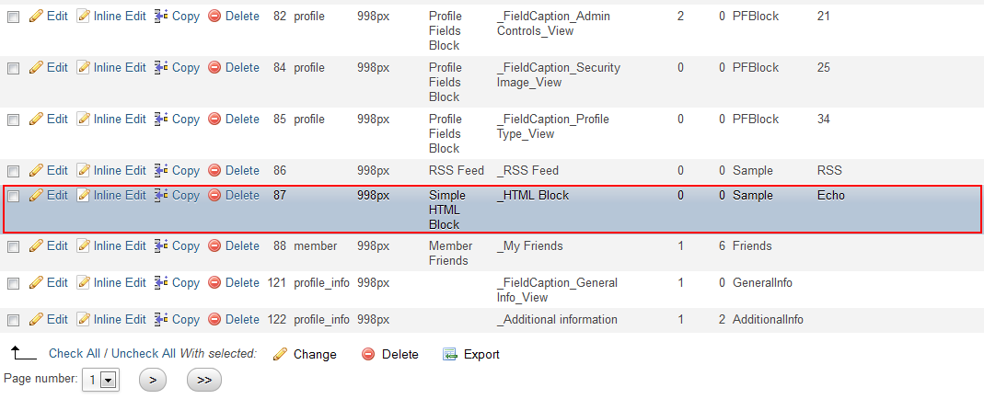
Task: Click the Export icon below the table
Action: point(450,355)
